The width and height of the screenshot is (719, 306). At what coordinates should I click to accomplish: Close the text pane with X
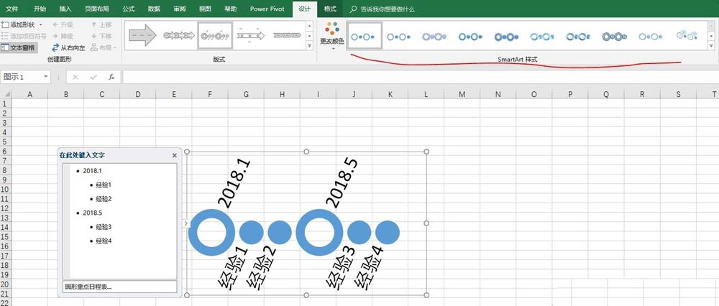coord(174,156)
